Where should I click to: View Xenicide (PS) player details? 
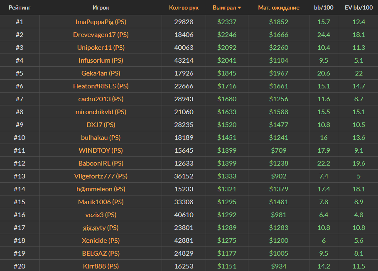[101, 240]
